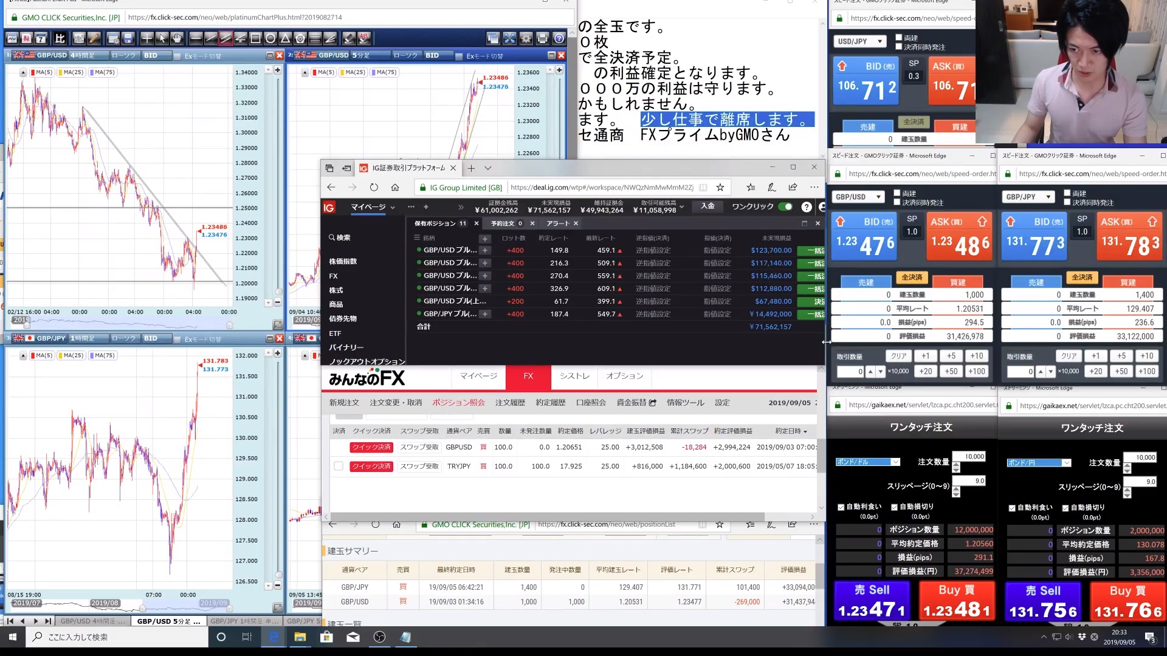Screen dimensions: 1167x656
Task: Click plus beside first GBP/USD ブル position
Action: [x=485, y=250]
